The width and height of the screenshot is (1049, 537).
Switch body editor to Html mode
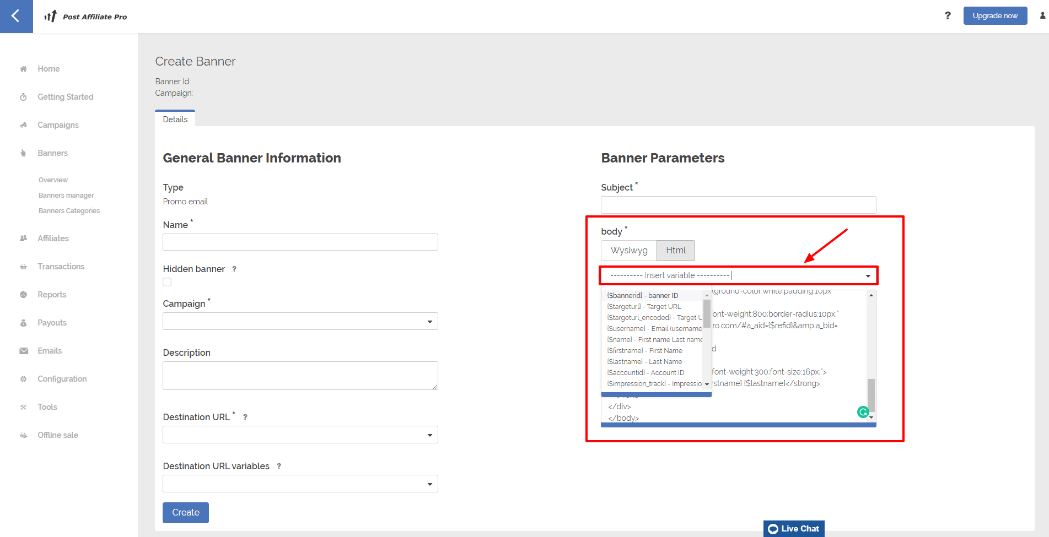(x=676, y=251)
